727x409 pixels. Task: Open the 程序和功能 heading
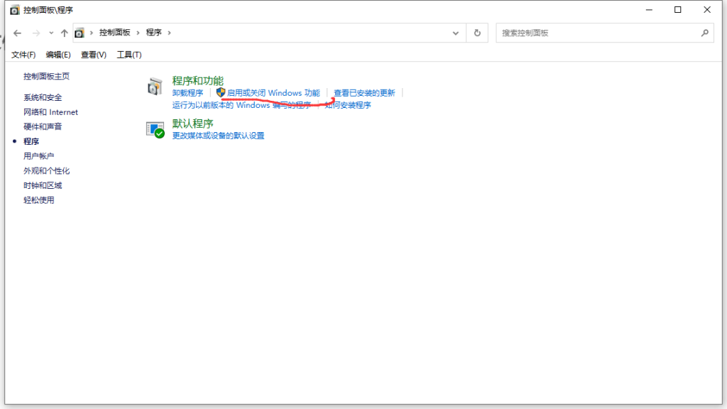point(197,81)
